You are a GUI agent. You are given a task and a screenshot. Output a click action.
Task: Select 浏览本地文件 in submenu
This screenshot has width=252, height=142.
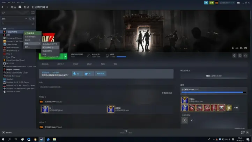(x=50, y=48)
